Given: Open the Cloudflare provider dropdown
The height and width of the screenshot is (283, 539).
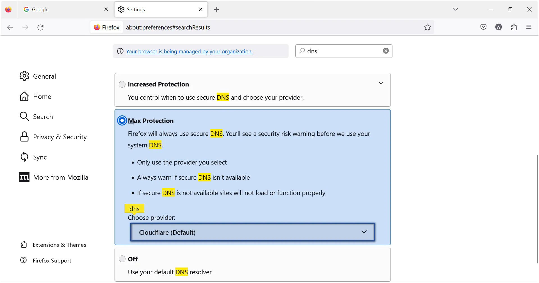Looking at the screenshot, I should coord(252,232).
